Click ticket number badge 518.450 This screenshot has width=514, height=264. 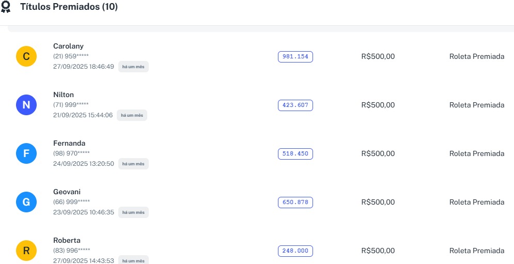[295, 154]
